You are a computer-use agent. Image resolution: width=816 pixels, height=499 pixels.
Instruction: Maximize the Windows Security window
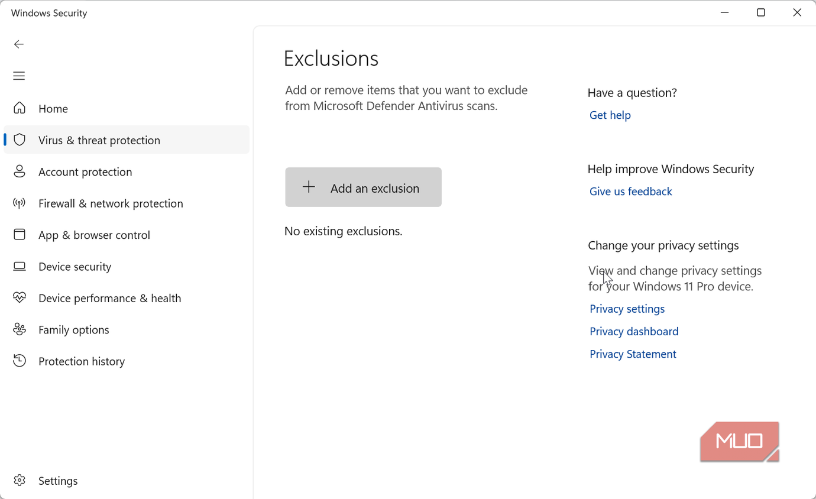pos(761,12)
